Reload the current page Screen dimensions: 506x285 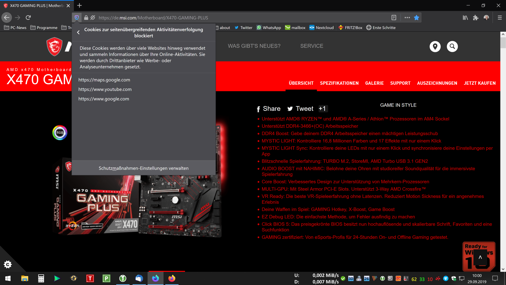click(28, 18)
